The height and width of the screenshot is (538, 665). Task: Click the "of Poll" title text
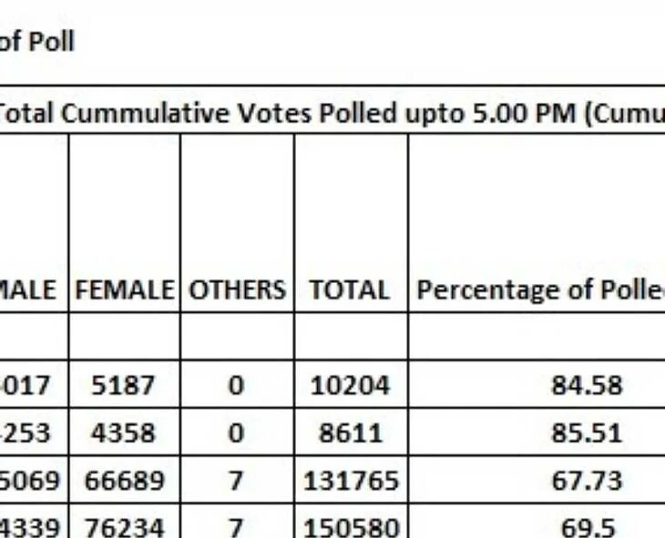tap(36, 41)
